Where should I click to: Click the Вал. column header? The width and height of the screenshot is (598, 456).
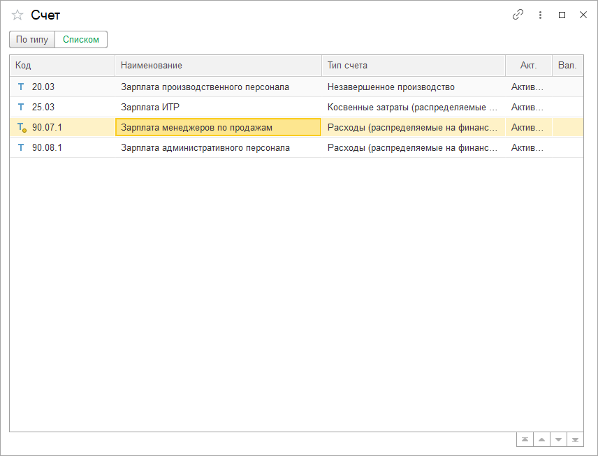567,66
